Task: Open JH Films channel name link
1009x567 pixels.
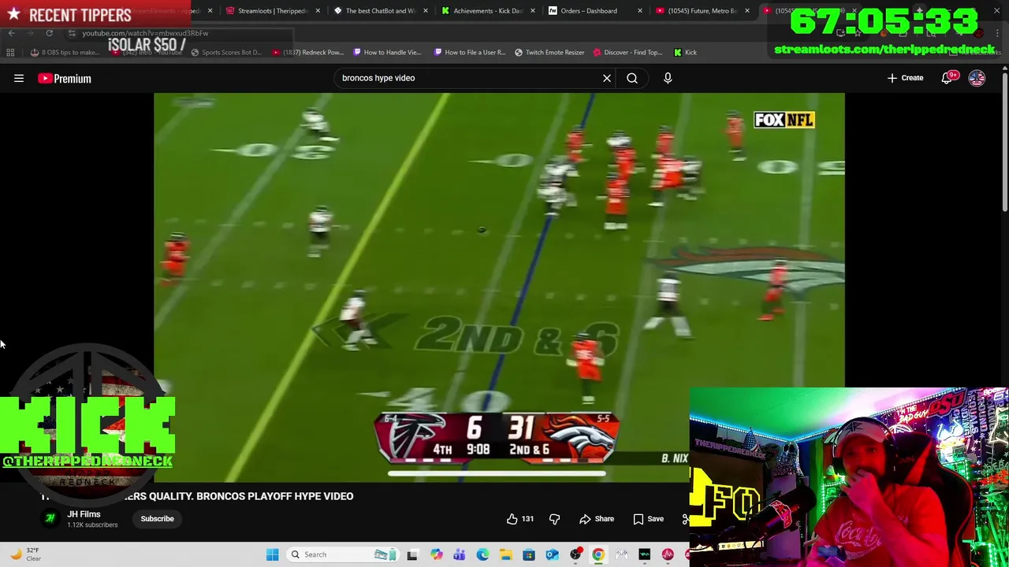Action: (84, 514)
